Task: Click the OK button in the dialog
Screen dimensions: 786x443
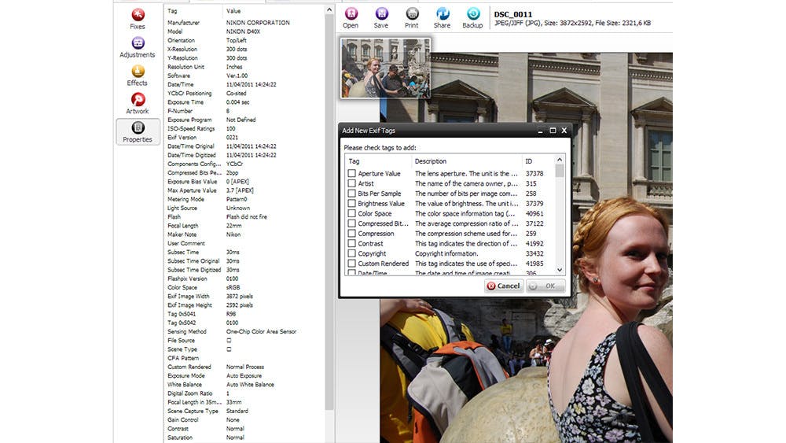Action: click(545, 286)
